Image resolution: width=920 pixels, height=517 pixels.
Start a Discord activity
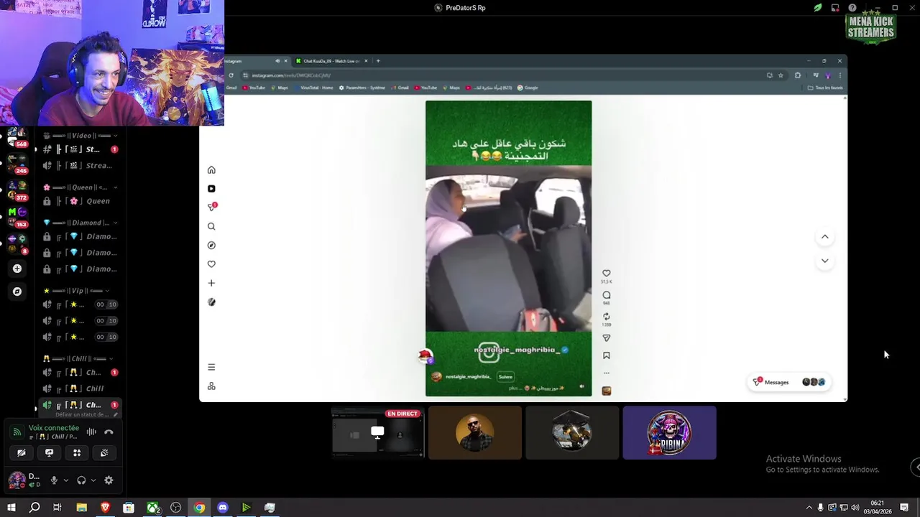[77, 453]
